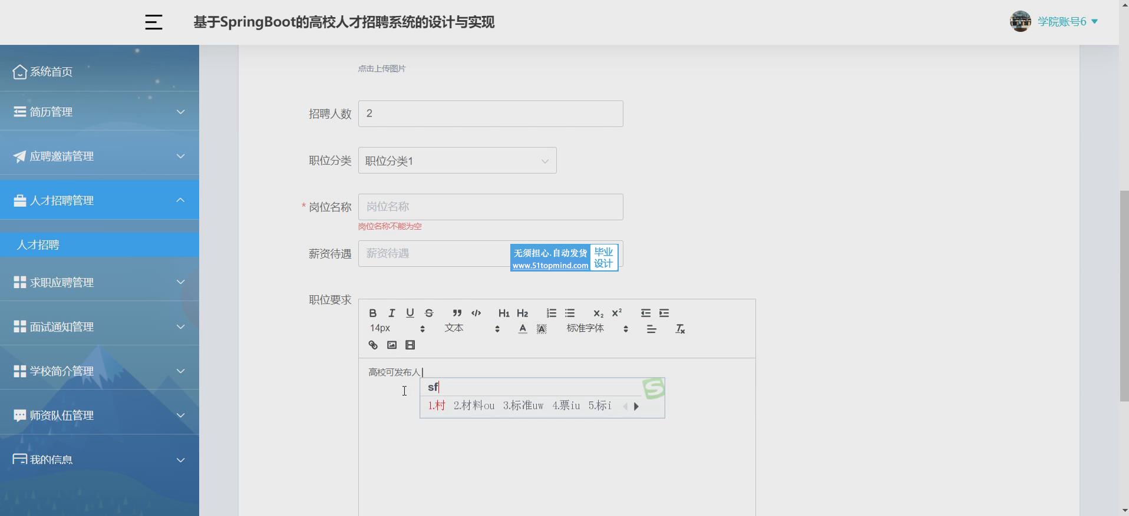Collapse 人才招聘管理 menu
Screen dimensions: 1129x516
click(x=100, y=200)
